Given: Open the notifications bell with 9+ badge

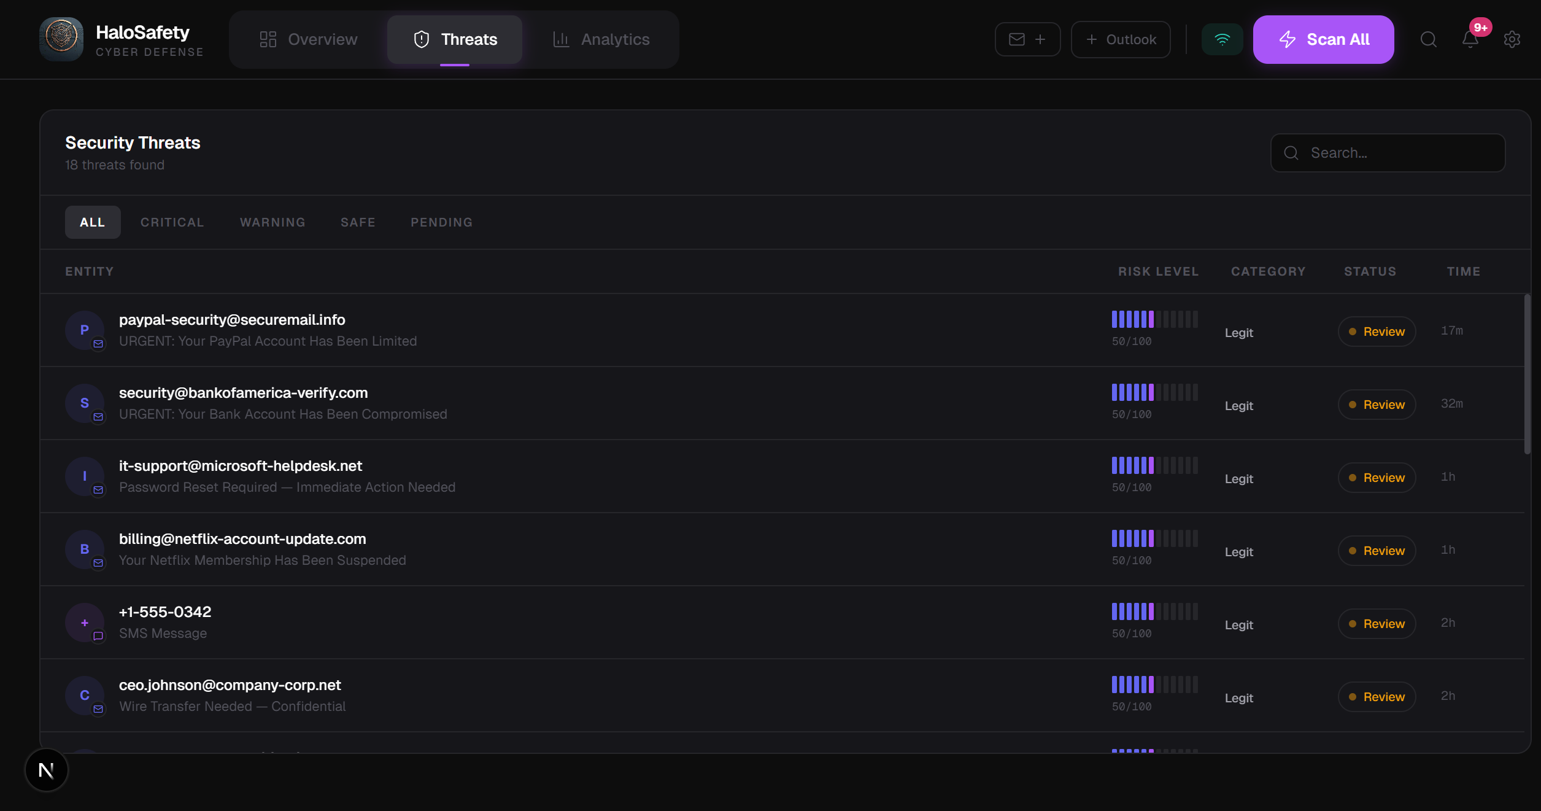Looking at the screenshot, I should [x=1470, y=39].
